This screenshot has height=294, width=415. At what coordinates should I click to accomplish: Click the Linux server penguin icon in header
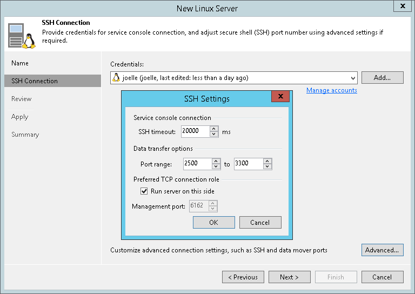(22, 36)
